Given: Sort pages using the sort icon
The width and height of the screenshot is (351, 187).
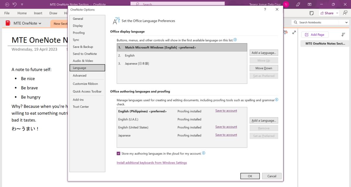Looking at the screenshot, I should [x=343, y=34].
